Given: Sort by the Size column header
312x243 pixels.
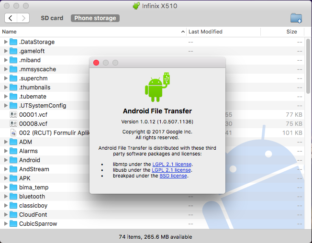Looking at the screenshot, I should point(282,32).
